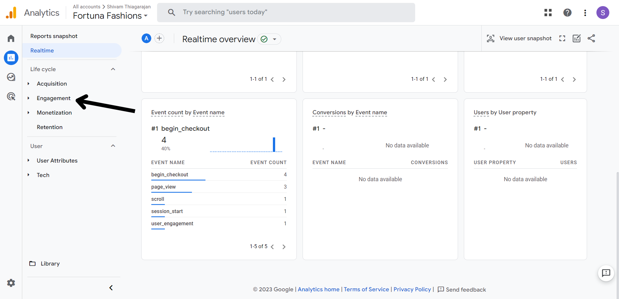Share this report using the share icon
The image size is (619, 299).
pos(591,38)
